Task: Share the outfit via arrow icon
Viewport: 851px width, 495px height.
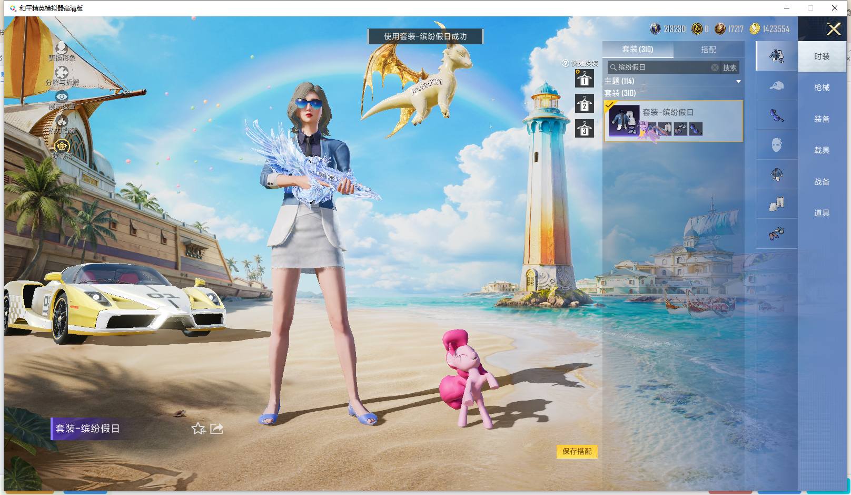Action: pyautogui.click(x=216, y=429)
